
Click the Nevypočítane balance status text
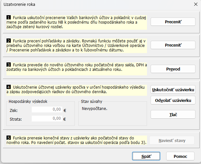tap(94, 108)
